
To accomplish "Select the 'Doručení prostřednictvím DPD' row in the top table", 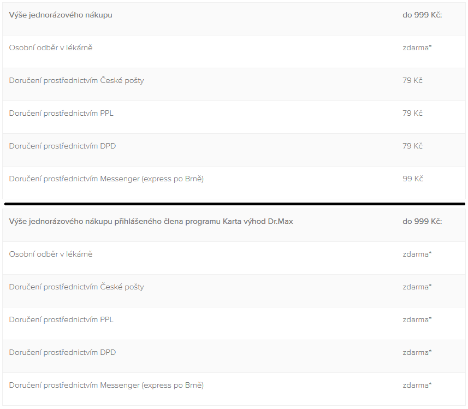I will click(x=234, y=150).
